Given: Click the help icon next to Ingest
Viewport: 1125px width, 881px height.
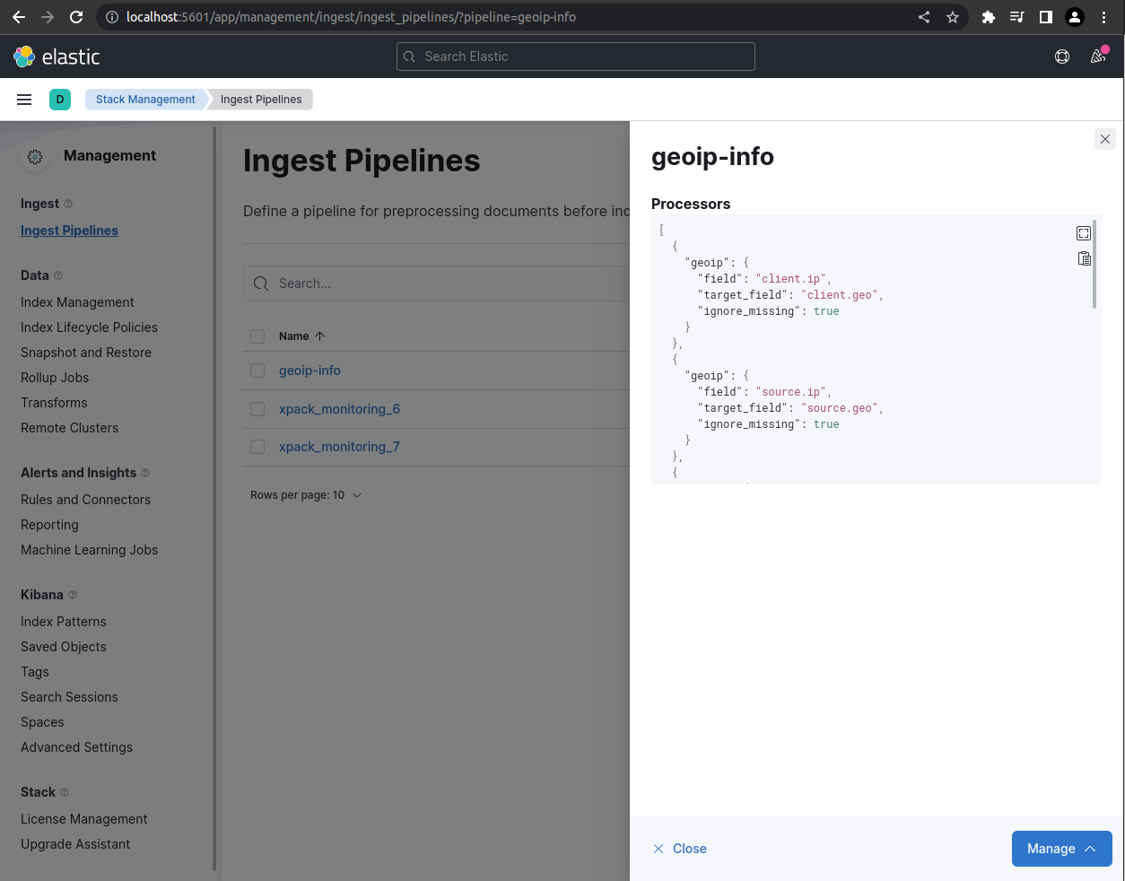Looking at the screenshot, I should coord(68,204).
